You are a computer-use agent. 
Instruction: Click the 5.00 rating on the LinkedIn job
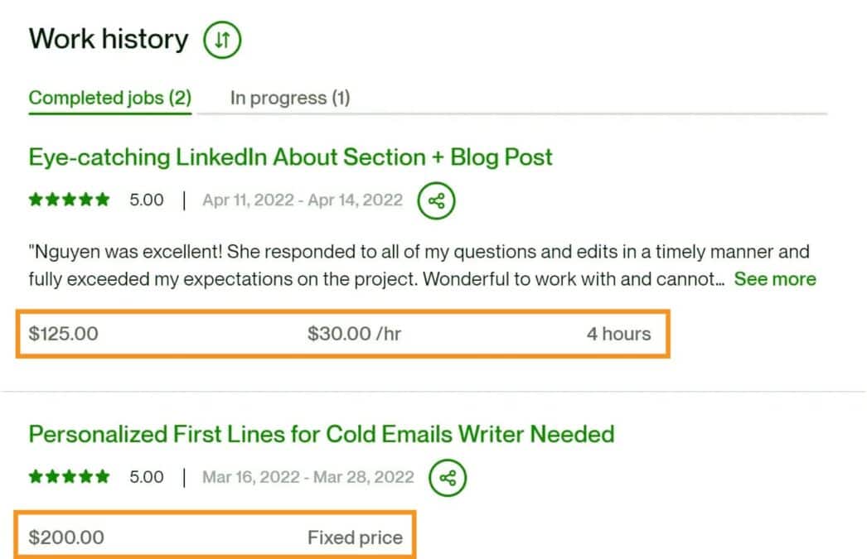pyautogui.click(x=146, y=200)
